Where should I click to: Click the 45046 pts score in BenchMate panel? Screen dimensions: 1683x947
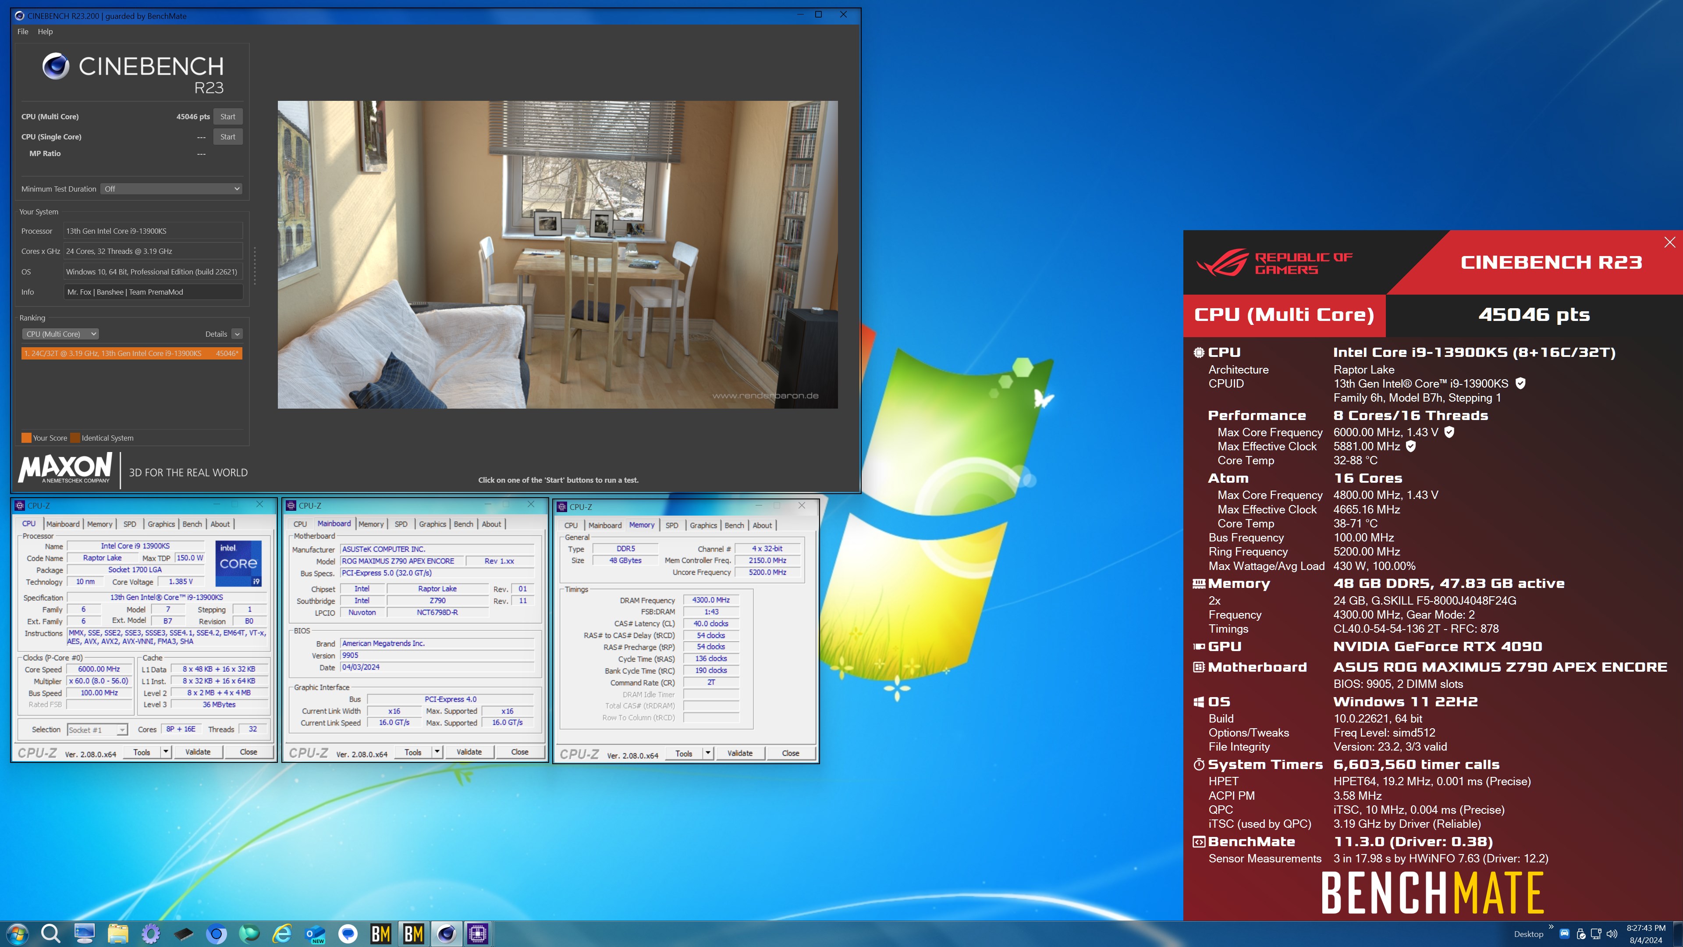1534,315
